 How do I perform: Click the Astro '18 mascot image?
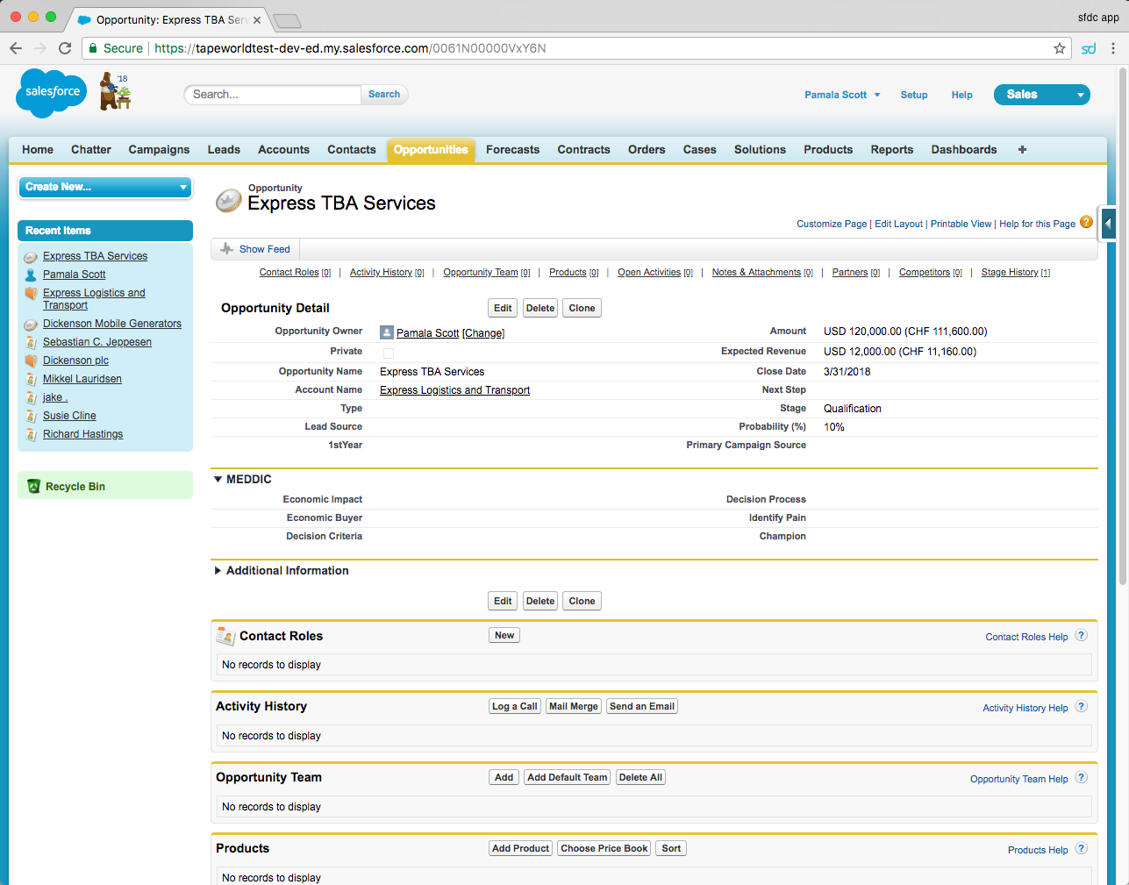pos(115,91)
